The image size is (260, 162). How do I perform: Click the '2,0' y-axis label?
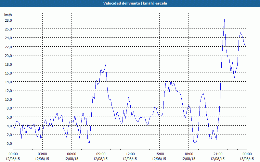point(9,134)
